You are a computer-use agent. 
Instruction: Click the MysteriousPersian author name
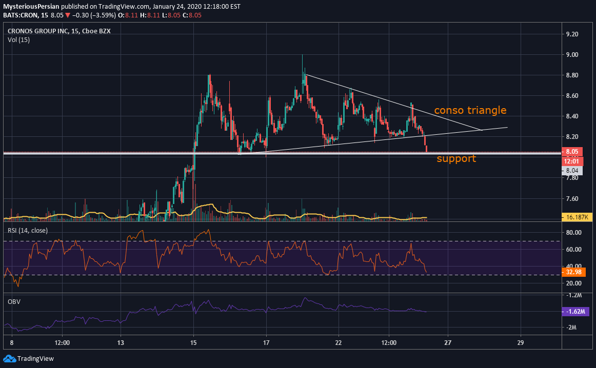[x=31, y=7]
